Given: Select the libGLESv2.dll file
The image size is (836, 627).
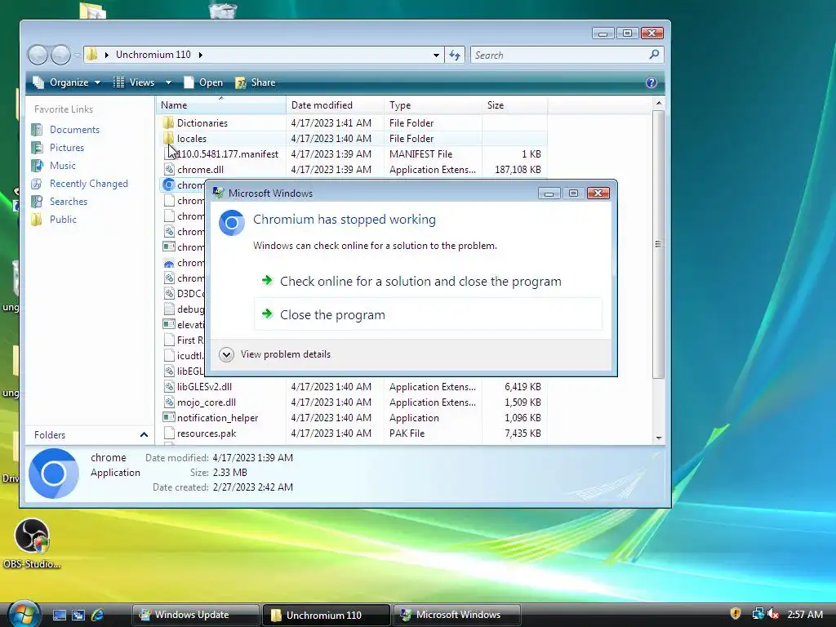Looking at the screenshot, I should point(204,387).
